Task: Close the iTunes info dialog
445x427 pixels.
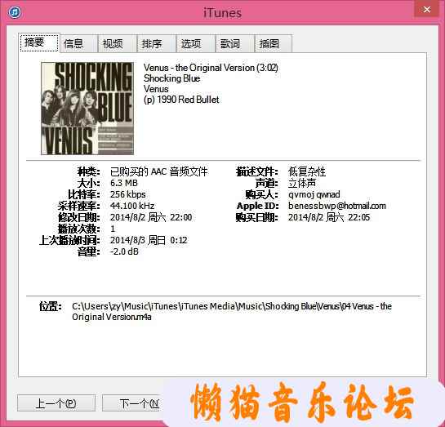Action: [427, 10]
